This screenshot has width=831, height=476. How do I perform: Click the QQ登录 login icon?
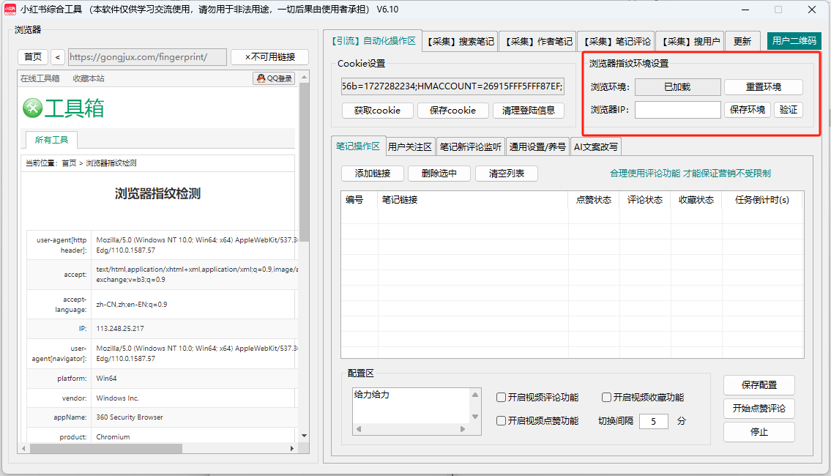tap(273, 78)
